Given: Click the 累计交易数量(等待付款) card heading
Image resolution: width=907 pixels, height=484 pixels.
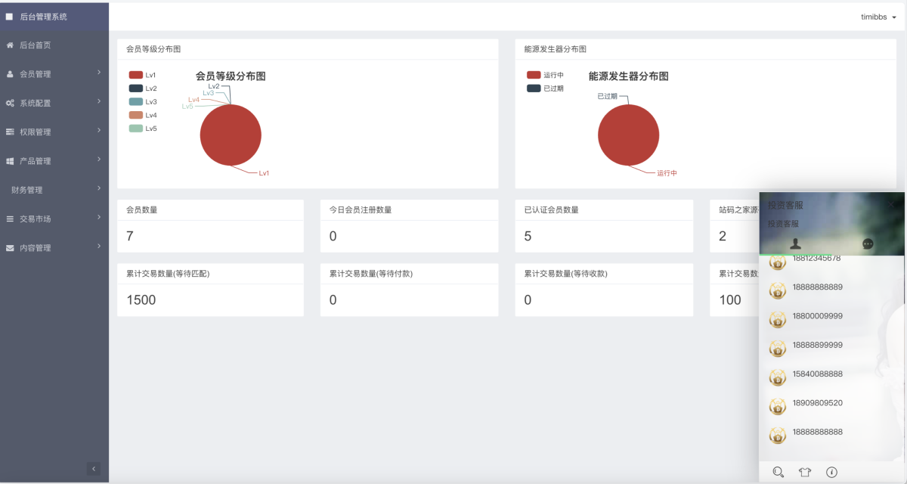Looking at the screenshot, I should [x=371, y=274].
